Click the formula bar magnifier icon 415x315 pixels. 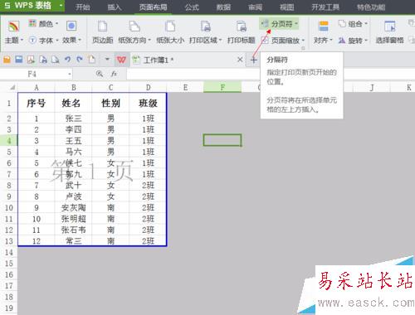pos(100,74)
